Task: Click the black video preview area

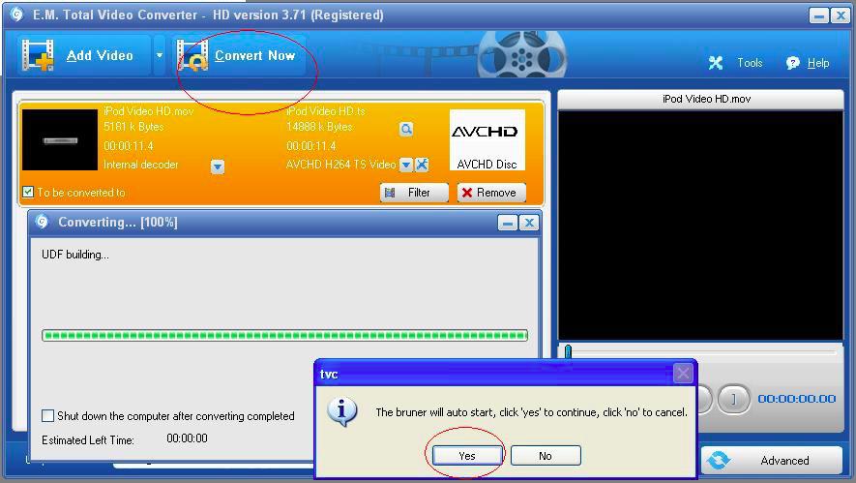Action: 700,226
